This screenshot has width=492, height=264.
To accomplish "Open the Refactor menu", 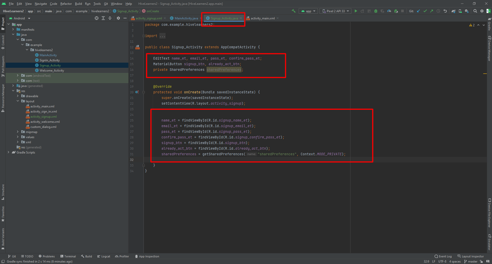I will pyautogui.click(x=66, y=3).
